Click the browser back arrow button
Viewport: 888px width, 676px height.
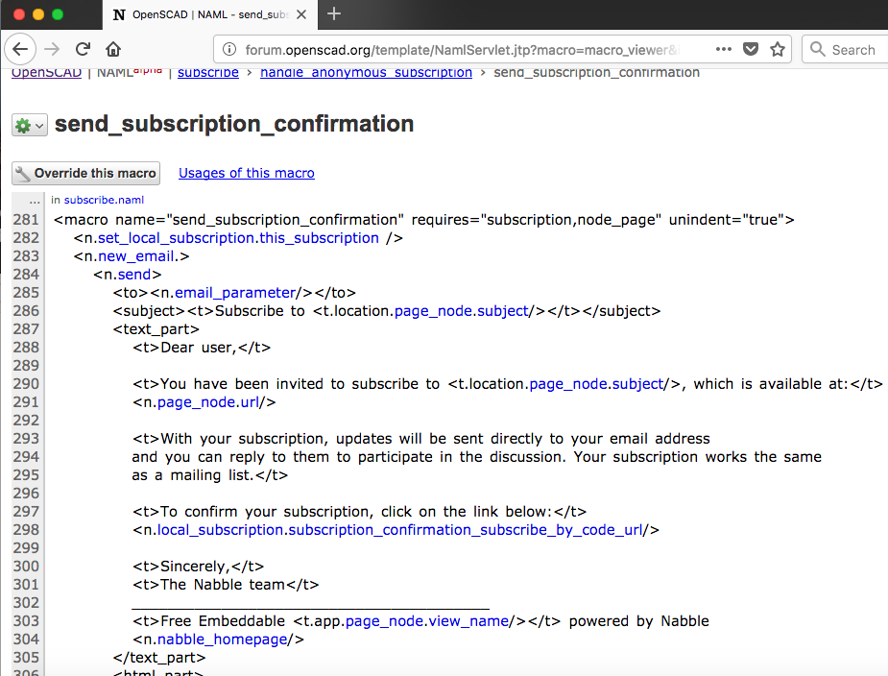pos(21,49)
